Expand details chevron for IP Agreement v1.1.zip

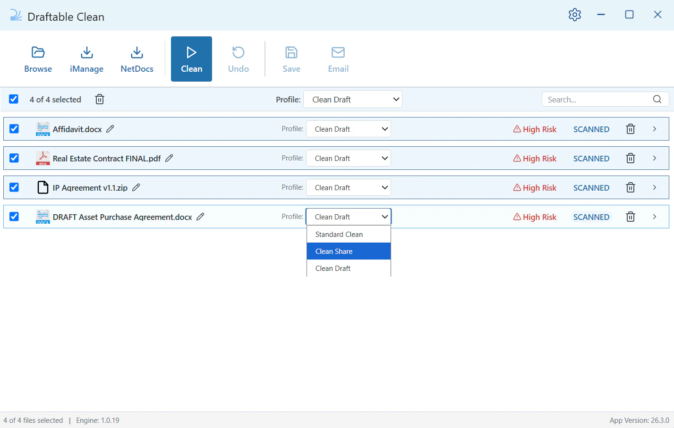[654, 187]
